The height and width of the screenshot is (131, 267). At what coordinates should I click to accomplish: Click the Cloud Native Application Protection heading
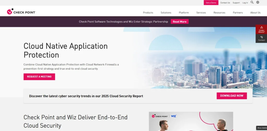[x=65, y=50]
